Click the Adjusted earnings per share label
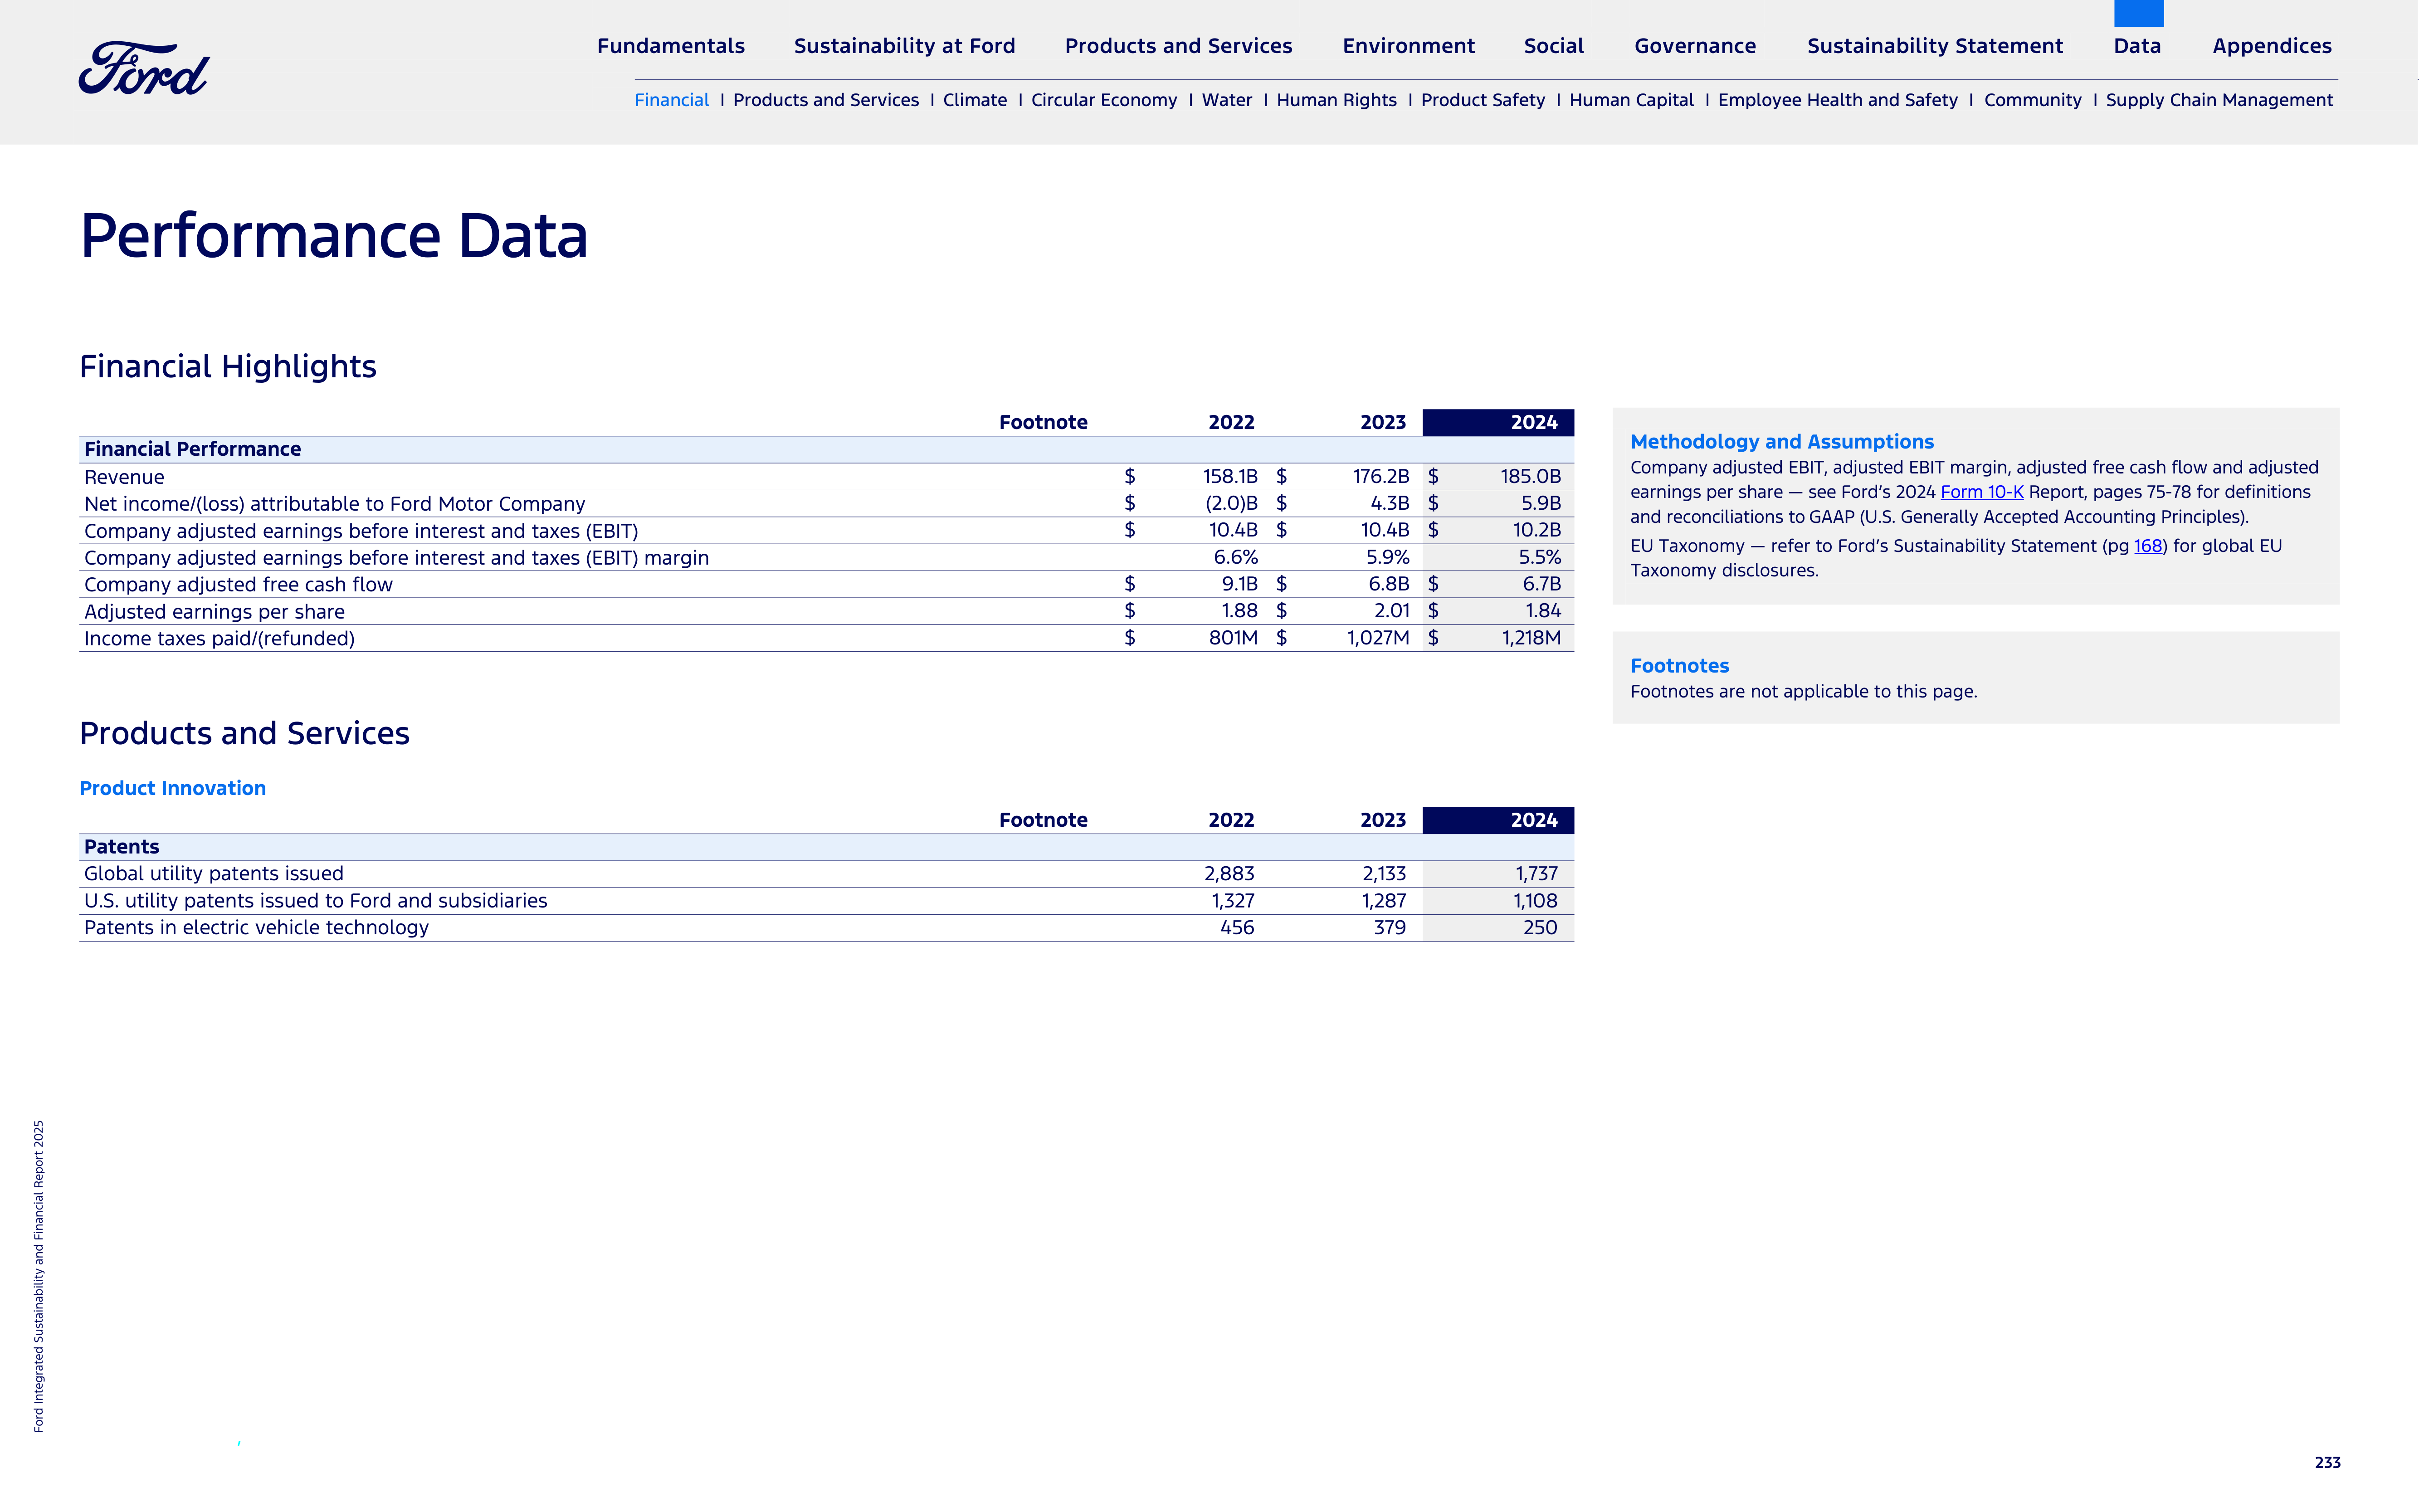Viewport: 2419px width, 1512px height. (x=214, y=612)
